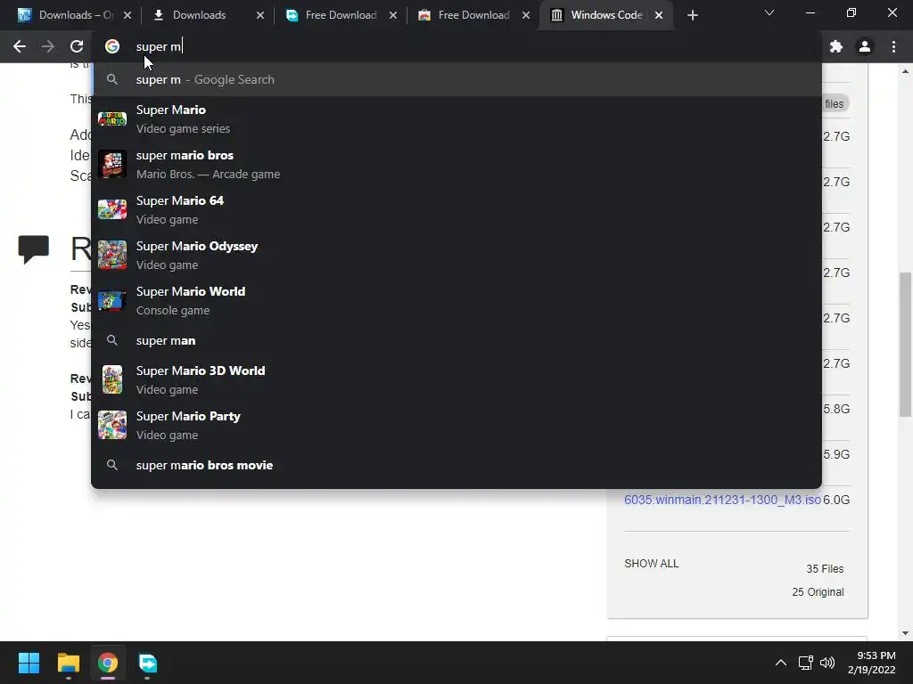Open File Explorer from the taskbar
Viewport: 913px width, 684px height.
point(68,663)
